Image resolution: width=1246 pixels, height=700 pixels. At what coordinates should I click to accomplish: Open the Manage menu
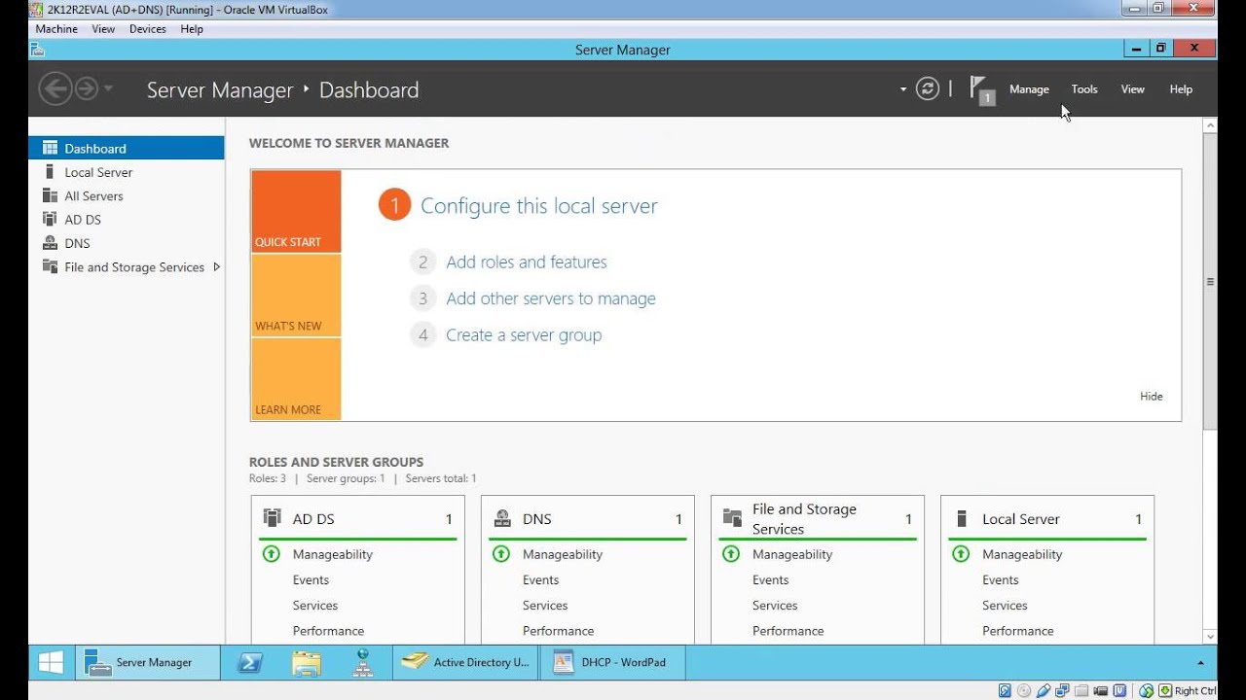click(x=1029, y=89)
